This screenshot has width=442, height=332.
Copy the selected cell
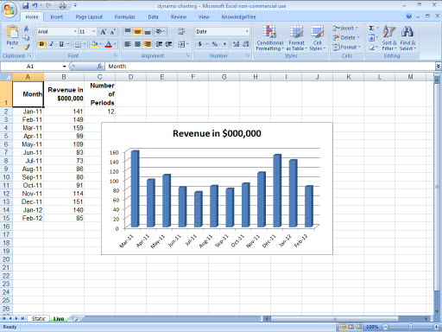pyautogui.click(x=26, y=37)
